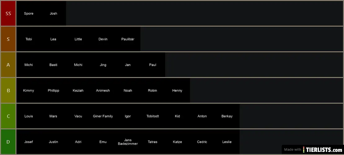Click the Keziah tile

click(78, 90)
